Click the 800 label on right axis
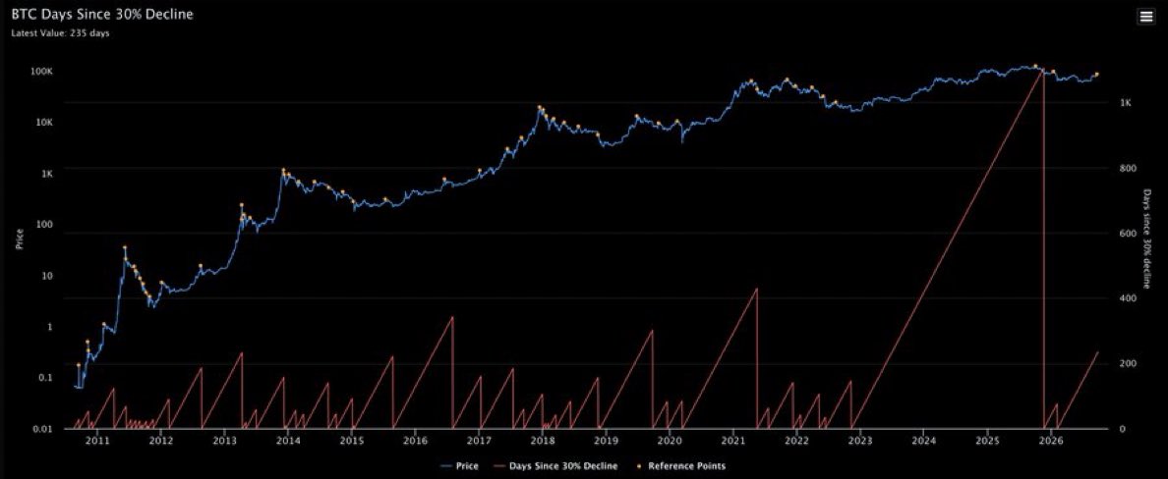The height and width of the screenshot is (479, 1168). pyautogui.click(x=1126, y=168)
